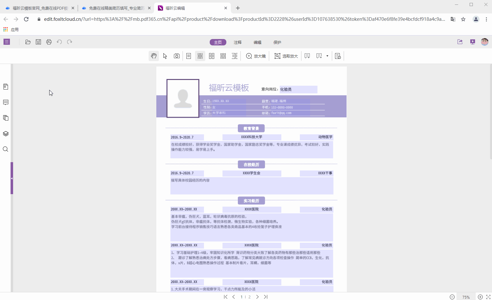Switch to the 注释 tab
This screenshot has height=300, width=492.
coord(237,42)
